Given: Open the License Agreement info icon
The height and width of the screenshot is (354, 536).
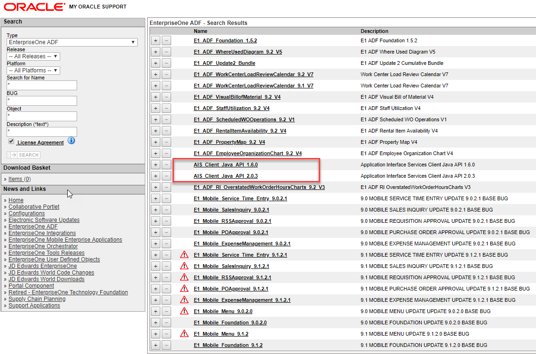Looking at the screenshot, I should pyautogui.click(x=71, y=141).
